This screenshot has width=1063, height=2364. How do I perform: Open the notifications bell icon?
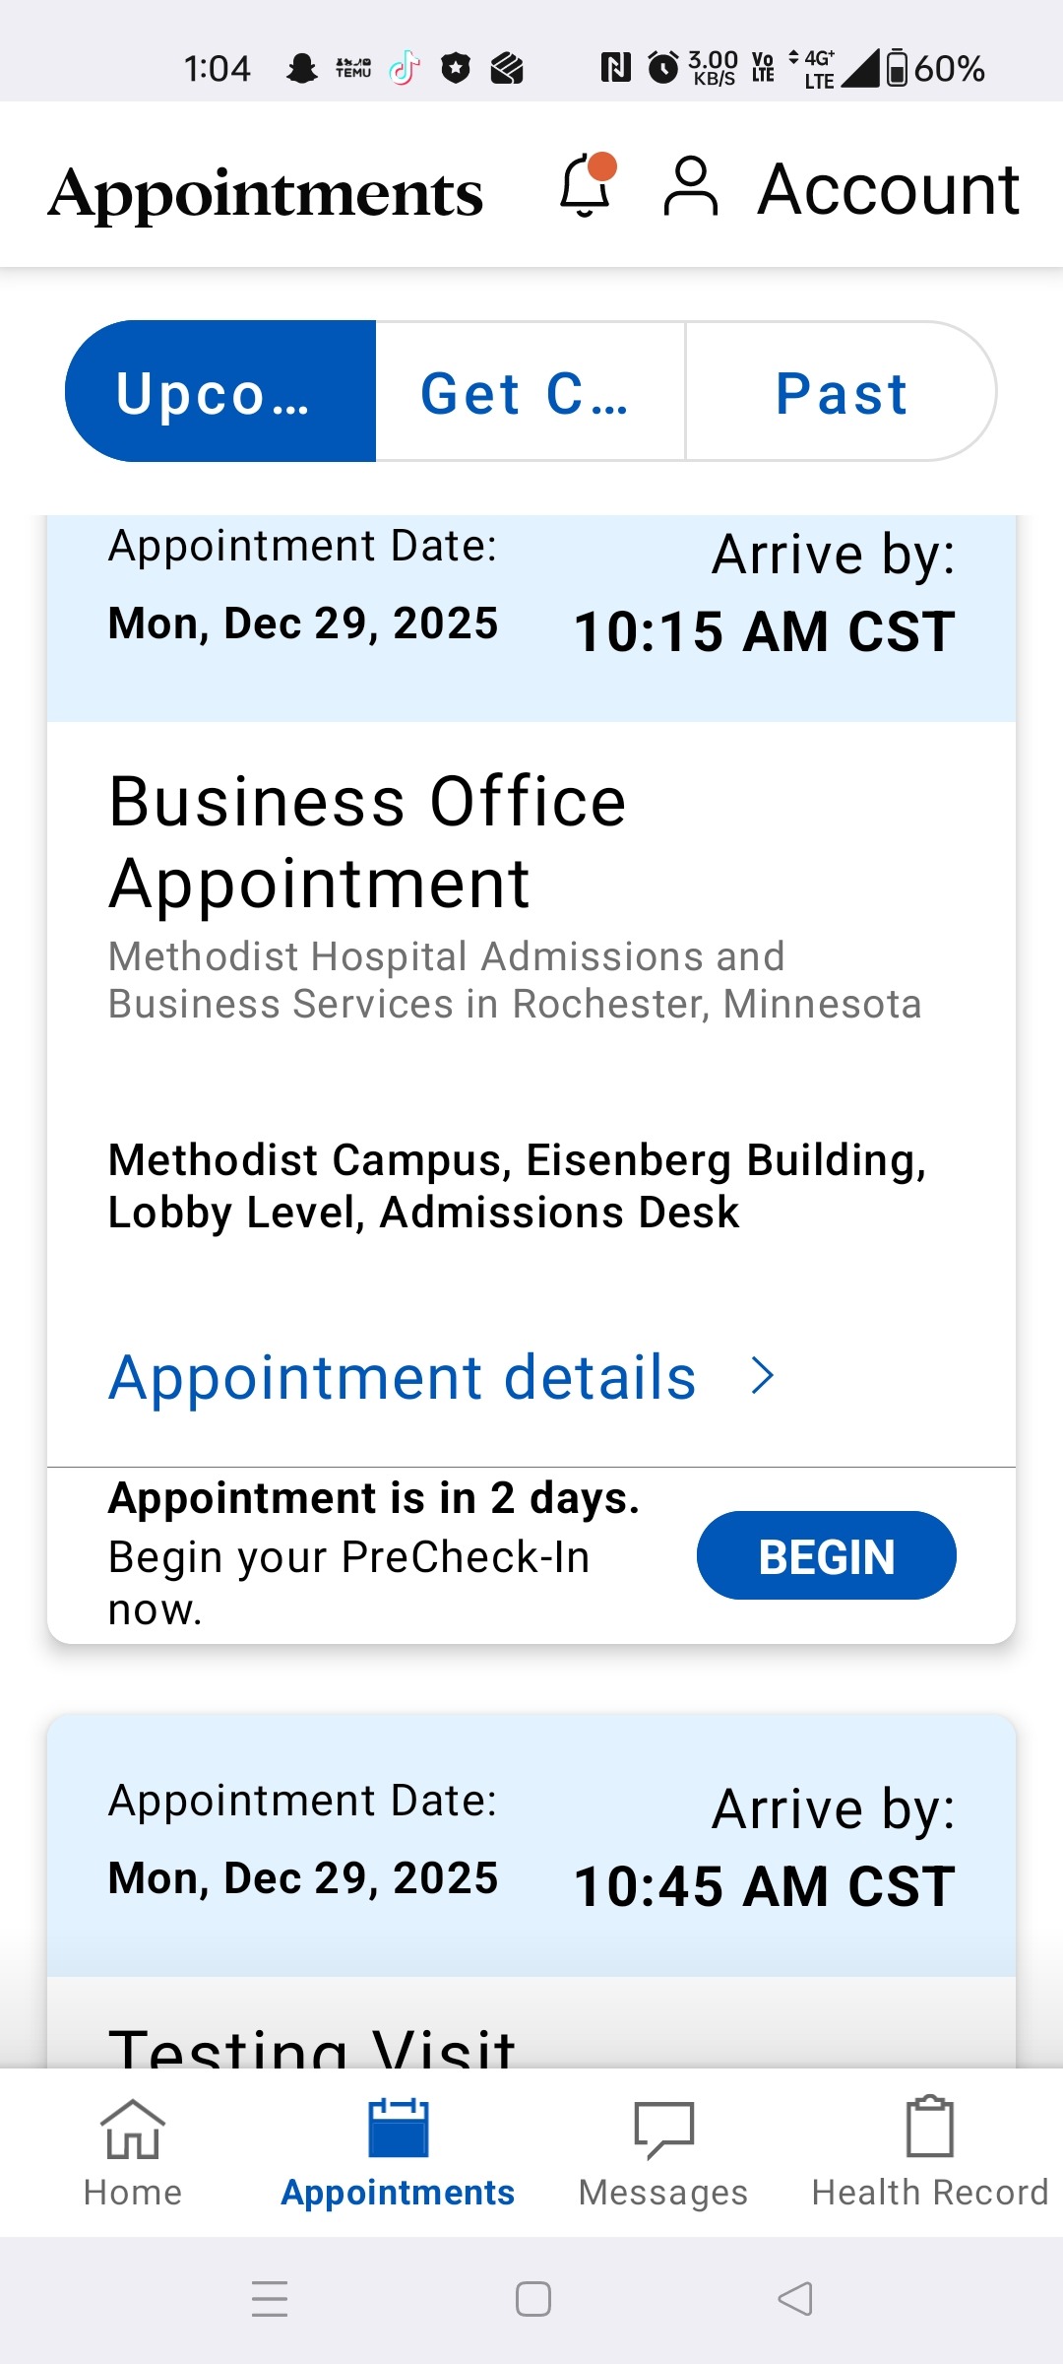tap(587, 185)
